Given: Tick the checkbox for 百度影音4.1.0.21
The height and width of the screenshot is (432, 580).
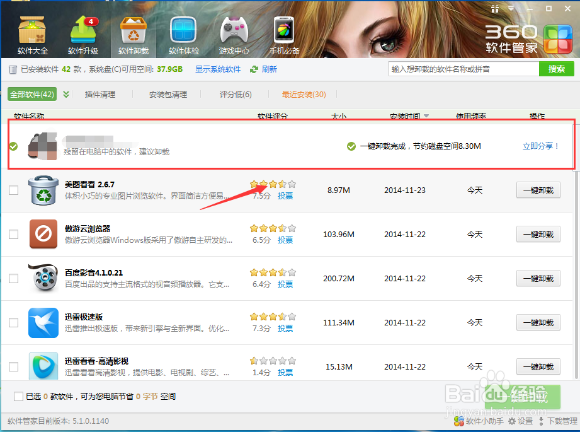Looking at the screenshot, I should [x=14, y=279].
